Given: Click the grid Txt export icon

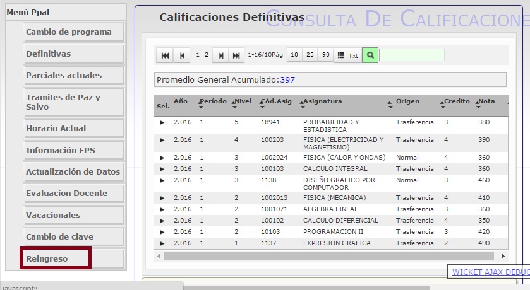Looking at the screenshot, I should [x=346, y=55].
